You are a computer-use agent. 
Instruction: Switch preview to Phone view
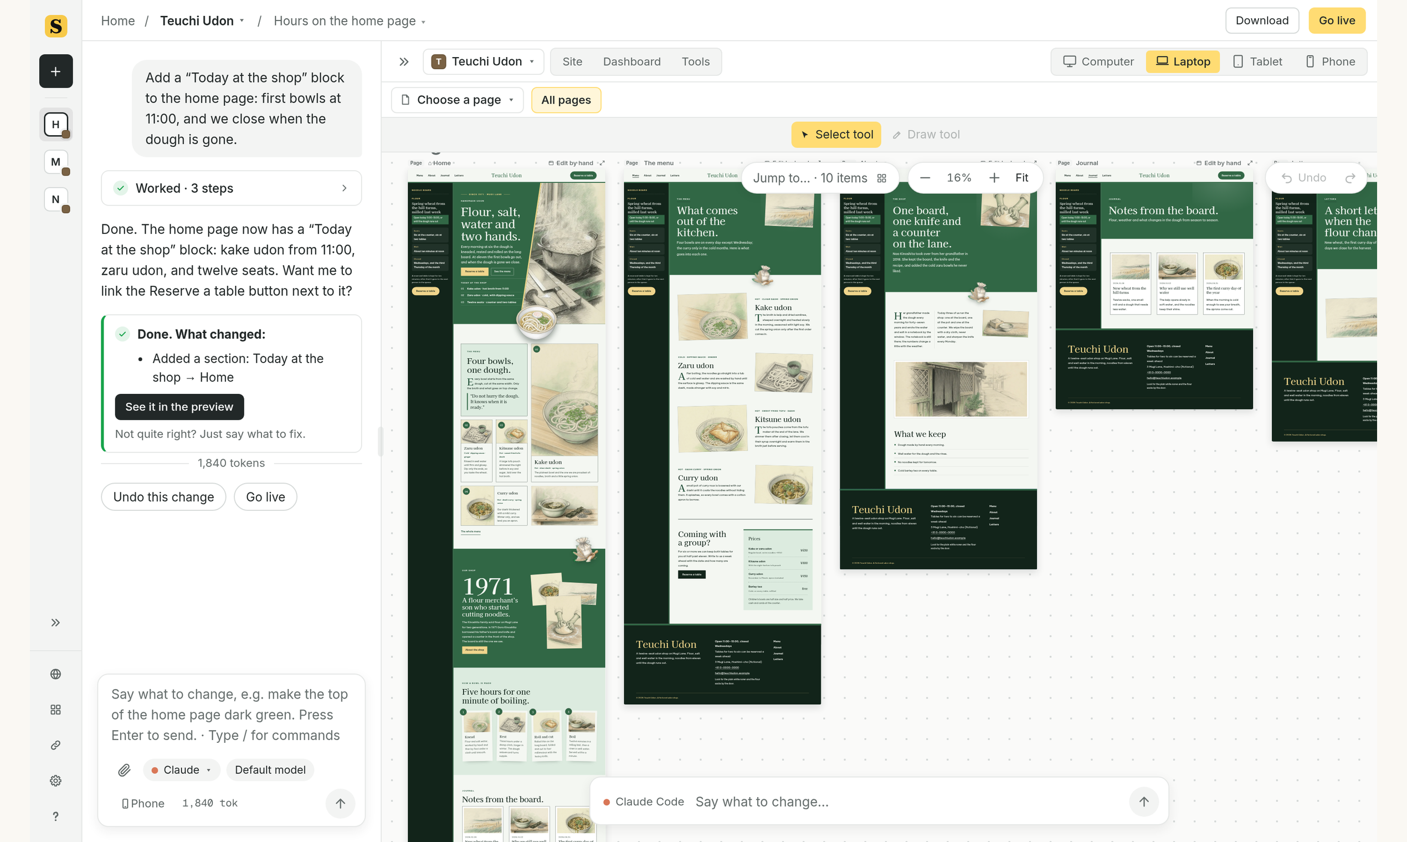(1331, 61)
